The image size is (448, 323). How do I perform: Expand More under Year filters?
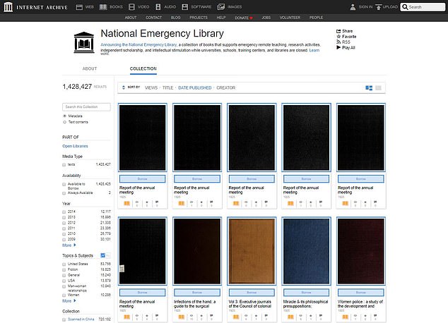pyautogui.click(x=69, y=245)
